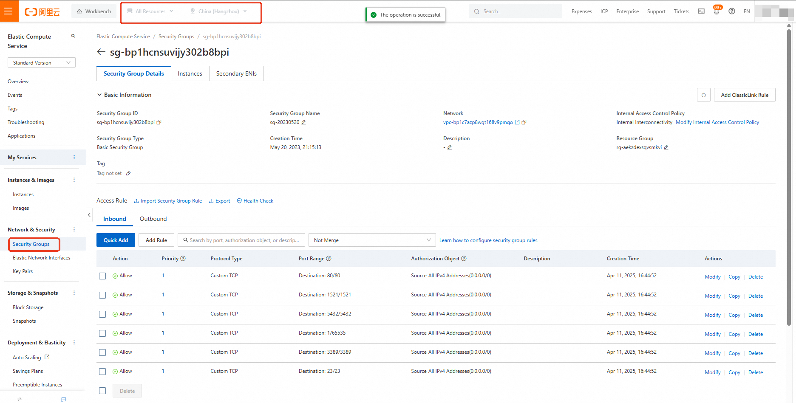Copy the Security Group ID
Viewport: 796px width, 403px height.
coord(159,122)
